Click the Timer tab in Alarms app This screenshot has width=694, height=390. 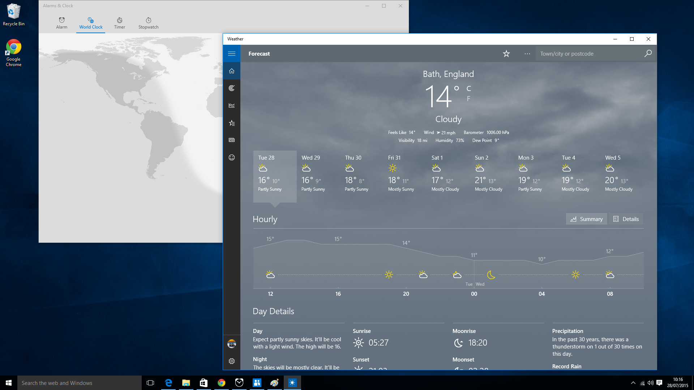pos(119,23)
